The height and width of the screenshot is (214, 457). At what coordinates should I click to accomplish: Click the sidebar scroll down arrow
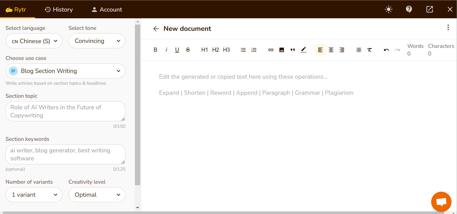tap(137, 207)
